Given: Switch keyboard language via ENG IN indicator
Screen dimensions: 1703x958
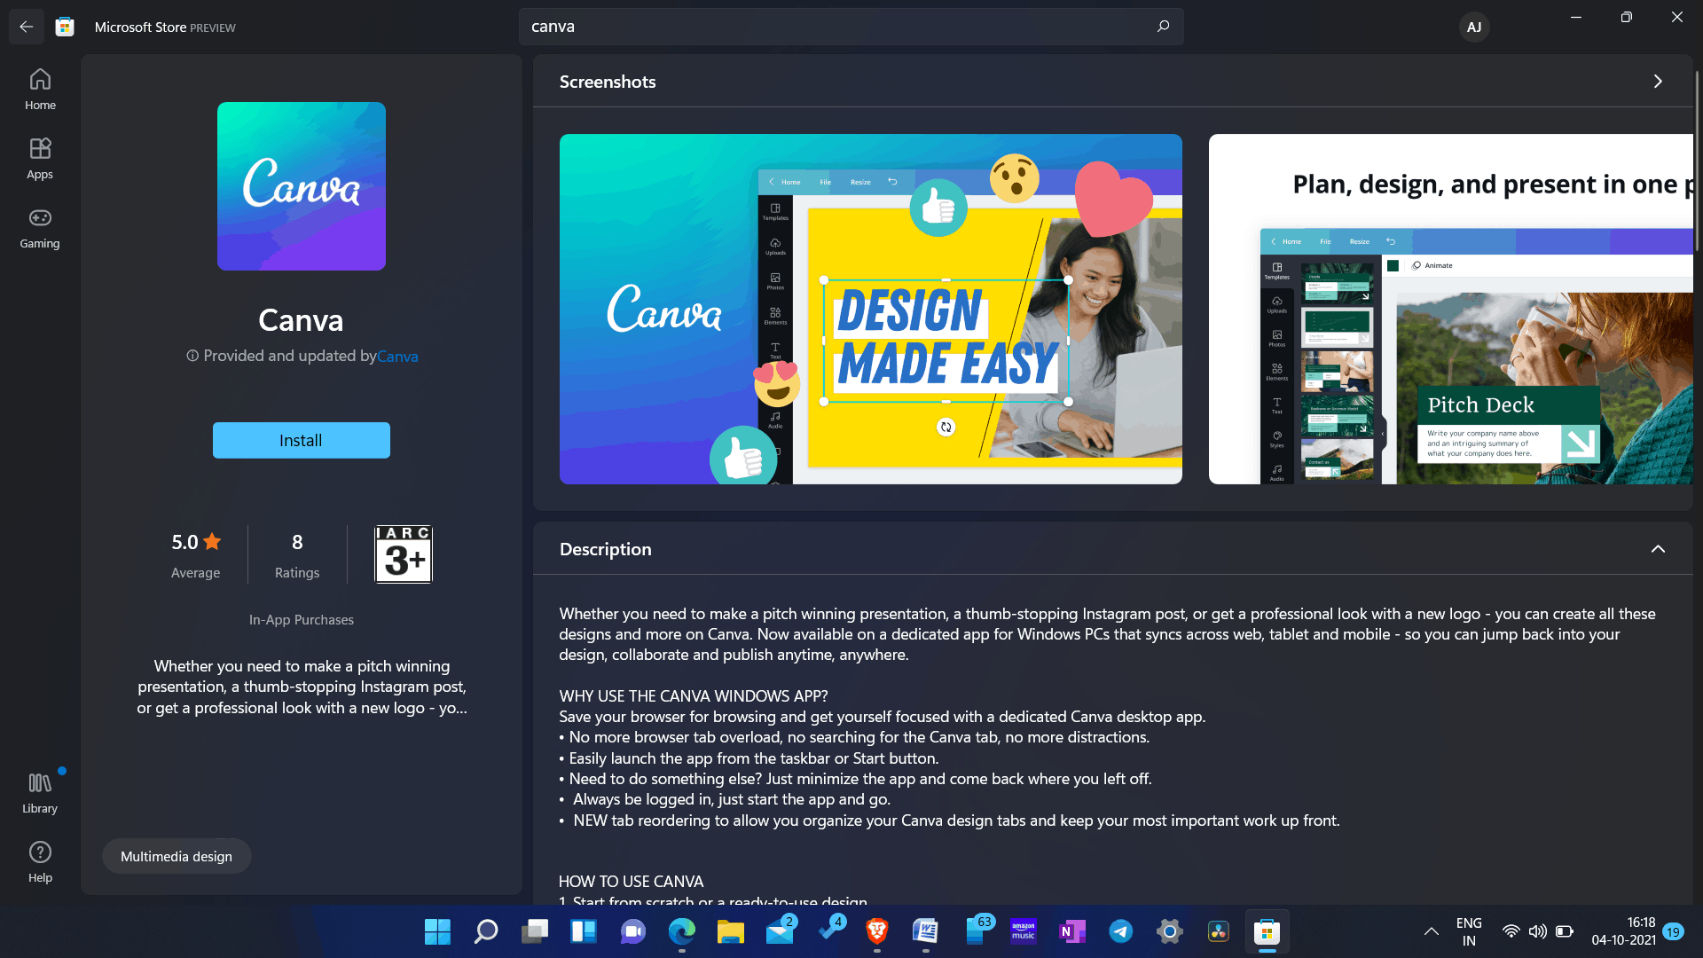Looking at the screenshot, I should pos(1469,931).
